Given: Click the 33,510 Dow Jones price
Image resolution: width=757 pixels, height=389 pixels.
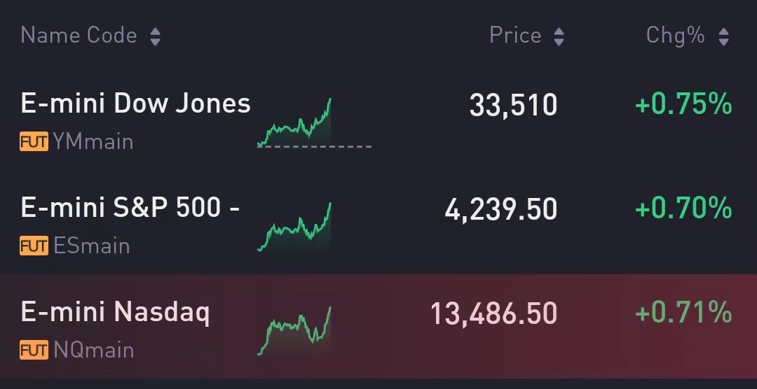Looking at the screenshot, I should tap(513, 106).
